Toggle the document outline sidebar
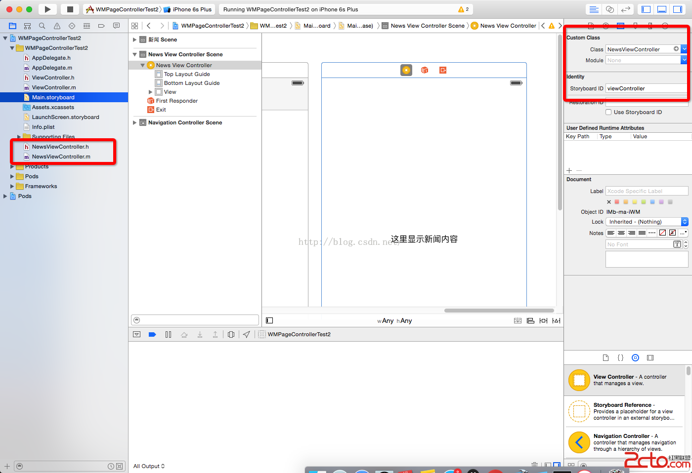Image resolution: width=692 pixels, height=473 pixels. [x=269, y=320]
